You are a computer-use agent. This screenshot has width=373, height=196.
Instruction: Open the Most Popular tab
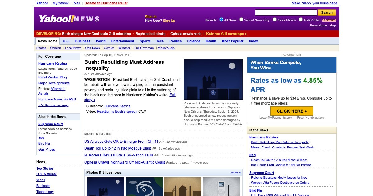(x=233, y=41)
